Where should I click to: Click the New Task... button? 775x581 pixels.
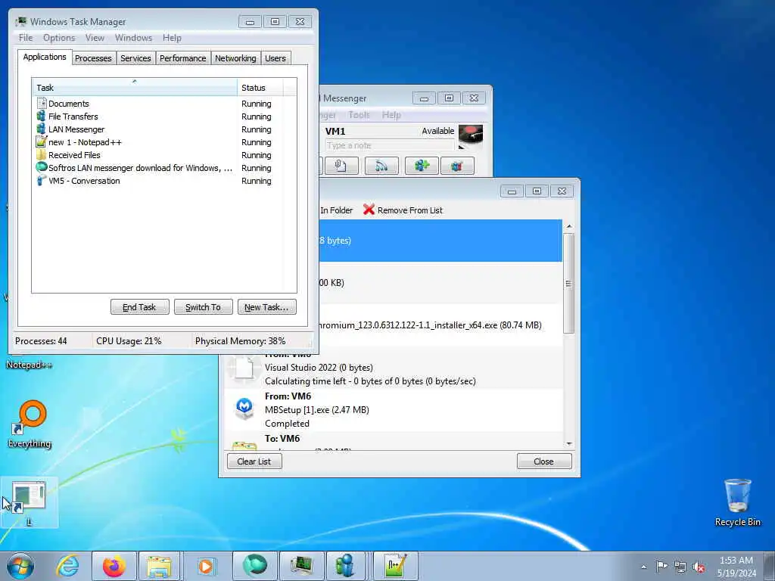(x=267, y=307)
